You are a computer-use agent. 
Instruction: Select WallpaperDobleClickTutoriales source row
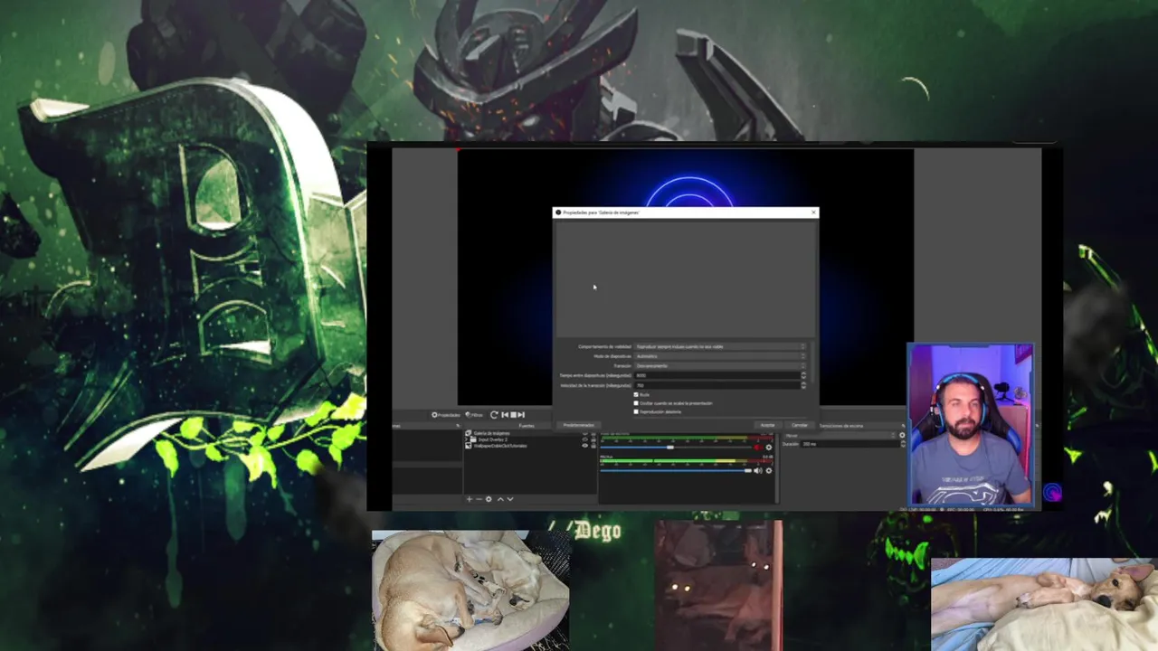529,446
